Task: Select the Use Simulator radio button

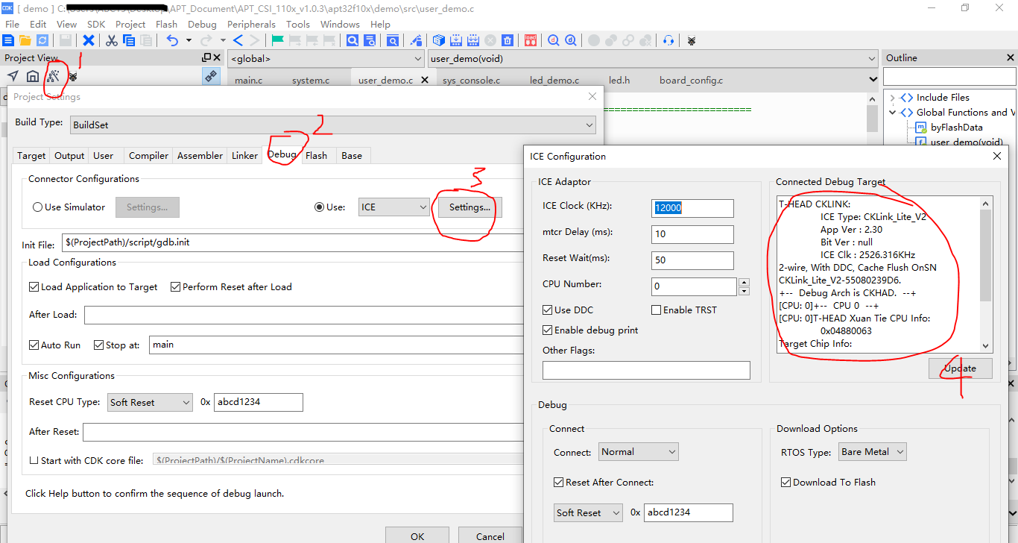Action: (37, 207)
